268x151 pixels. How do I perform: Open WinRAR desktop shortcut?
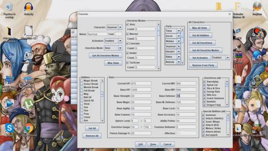click(238, 57)
